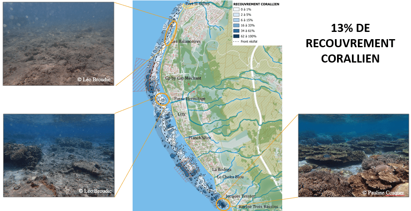411x211 pixels.
Task: Click the Front récifal dashed line symbol
Action: pyautogui.click(x=237, y=41)
